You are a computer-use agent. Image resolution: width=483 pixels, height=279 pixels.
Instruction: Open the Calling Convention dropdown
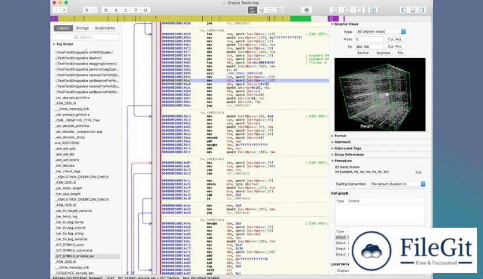pyautogui.click(x=397, y=184)
